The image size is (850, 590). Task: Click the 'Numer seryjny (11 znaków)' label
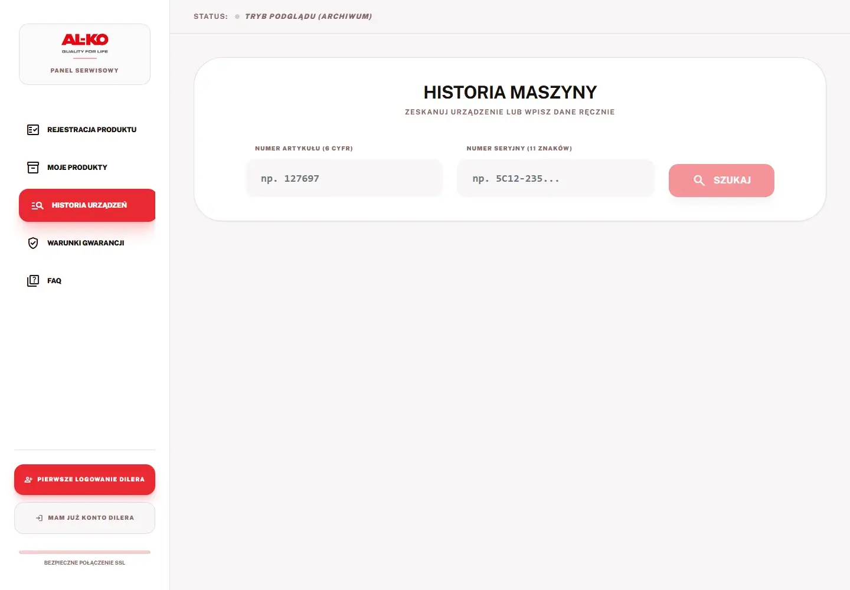pos(519,149)
